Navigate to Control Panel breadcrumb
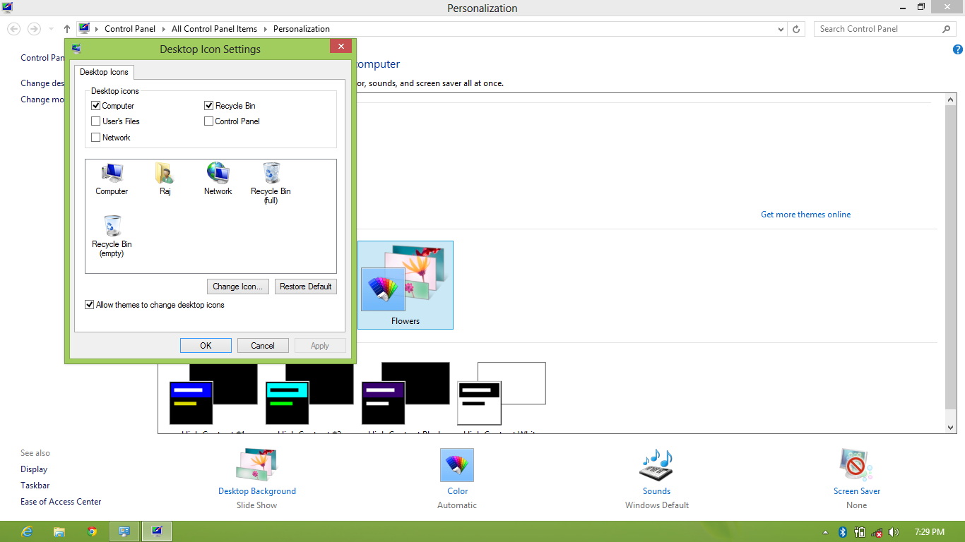Screen dimensions: 965x542 pyautogui.click(x=130, y=29)
